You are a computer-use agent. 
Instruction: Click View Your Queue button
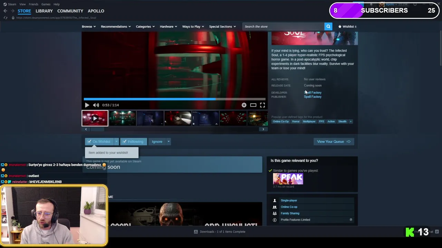(x=334, y=142)
